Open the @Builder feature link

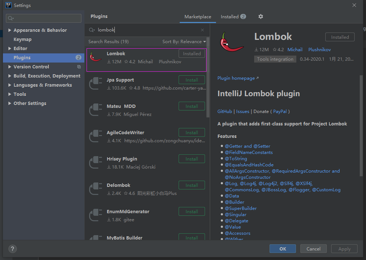click(x=234, y=202)
